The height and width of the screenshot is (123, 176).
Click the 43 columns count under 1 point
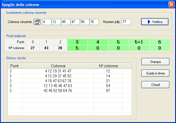click(x=46, y=48)
